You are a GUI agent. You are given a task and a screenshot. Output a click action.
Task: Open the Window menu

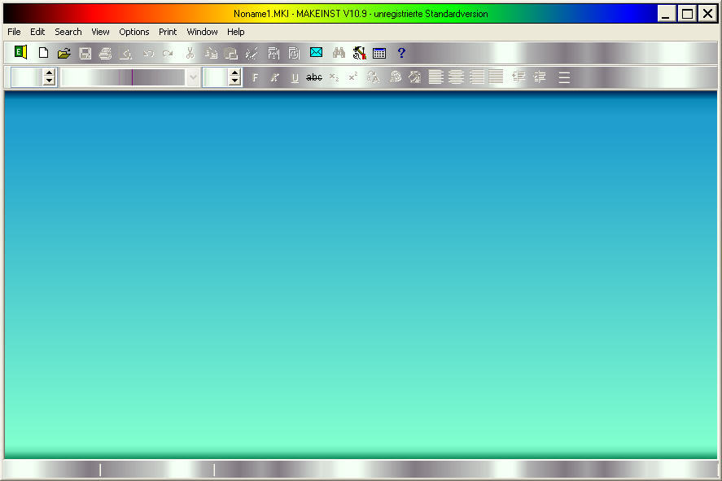202,32
